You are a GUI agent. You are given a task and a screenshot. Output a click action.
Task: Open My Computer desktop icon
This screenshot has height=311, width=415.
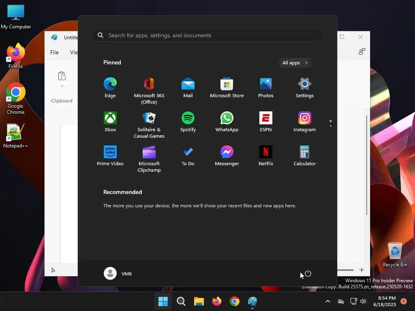[x=16, y=17]
